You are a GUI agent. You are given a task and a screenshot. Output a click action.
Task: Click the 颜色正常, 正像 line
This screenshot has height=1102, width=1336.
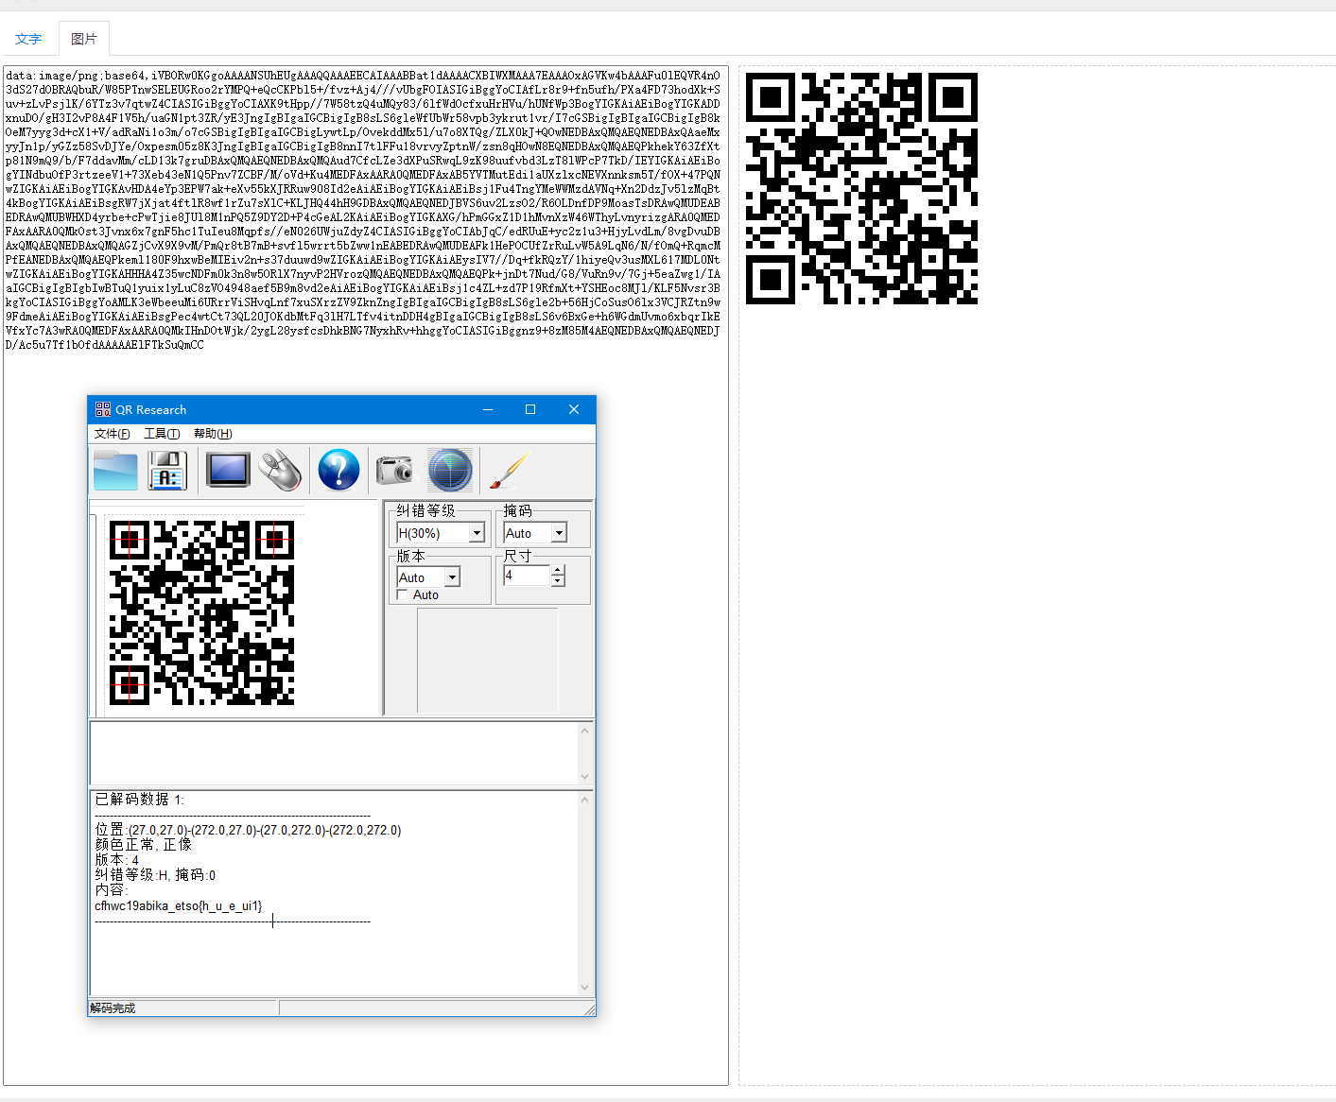144,845
